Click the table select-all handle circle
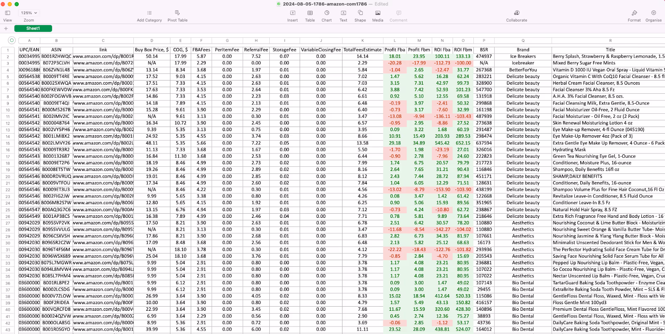Viewport: 665px width, 334px height. coord(12,40)
